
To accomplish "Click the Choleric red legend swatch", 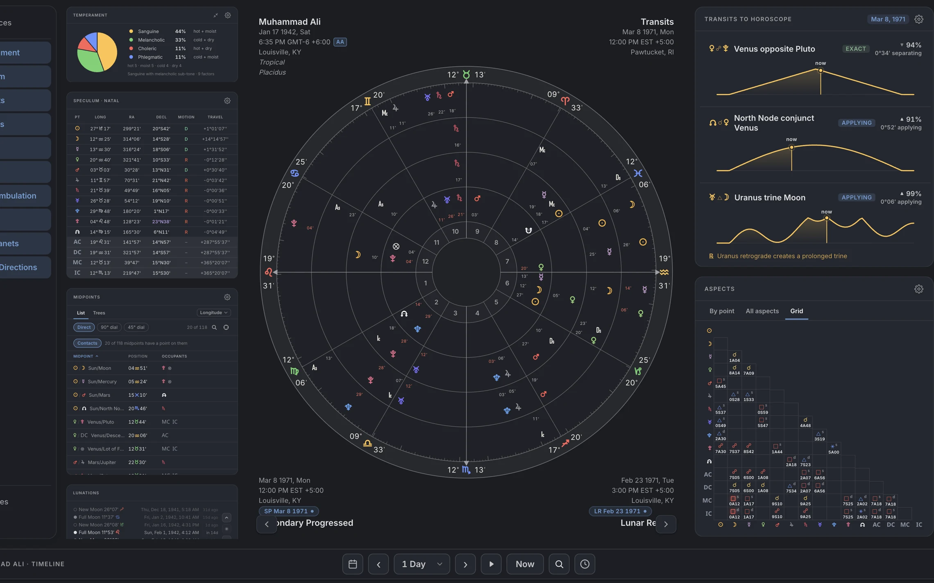I will click(131, 48).
